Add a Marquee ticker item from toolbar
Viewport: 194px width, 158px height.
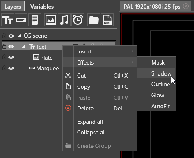21,20
